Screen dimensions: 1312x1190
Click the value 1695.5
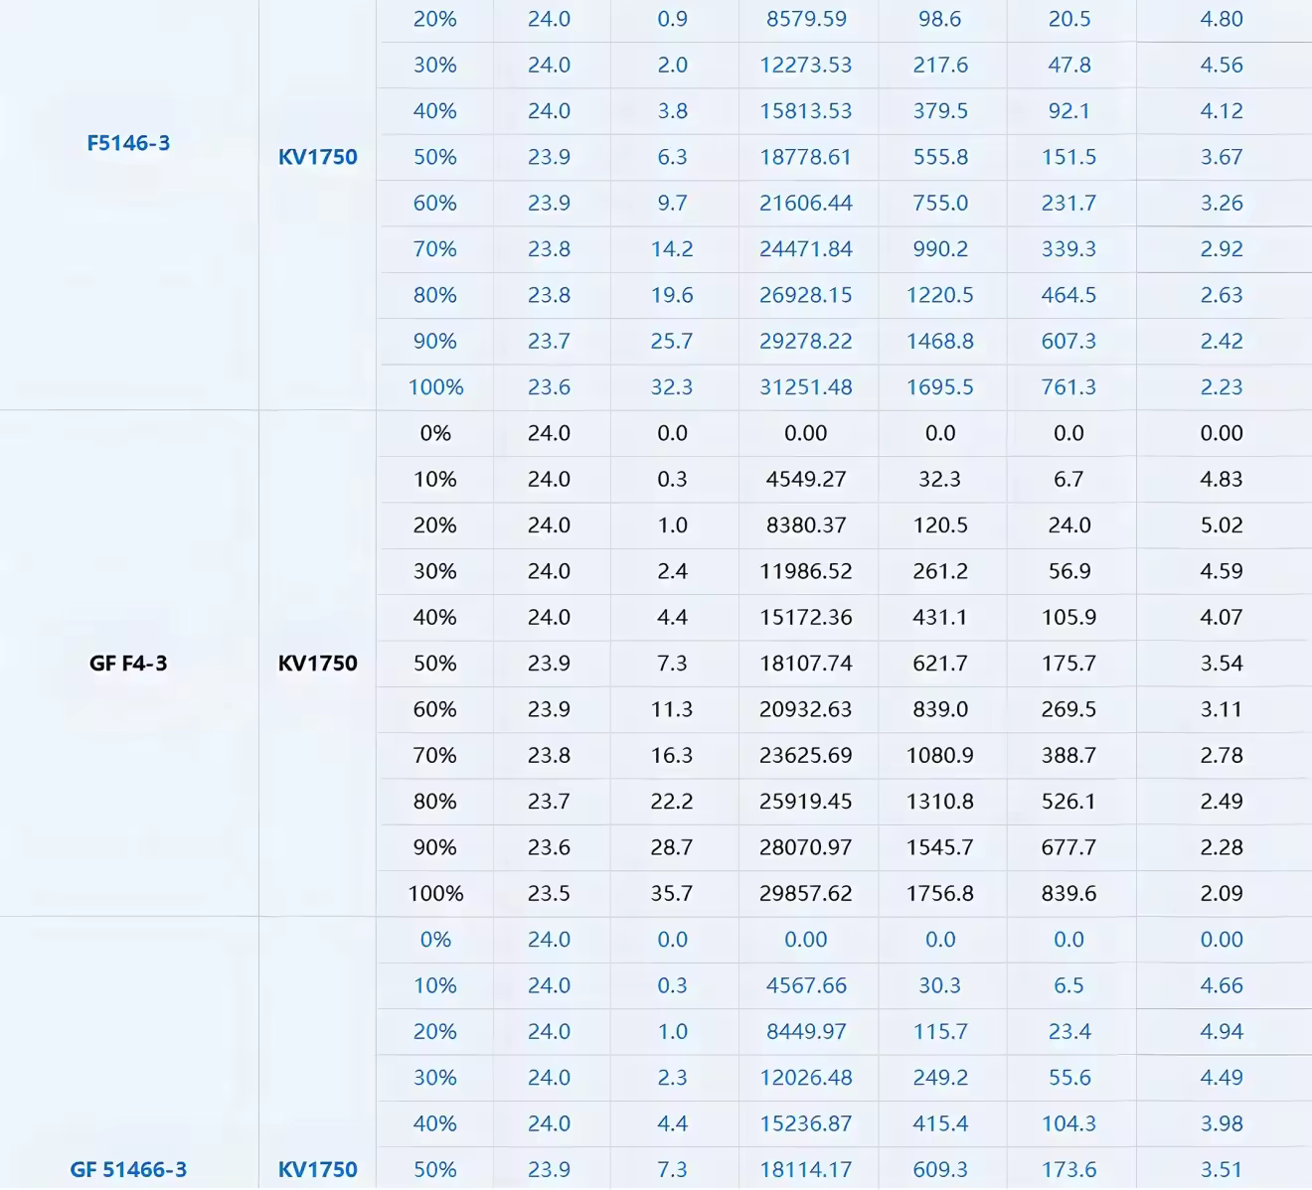940,387
